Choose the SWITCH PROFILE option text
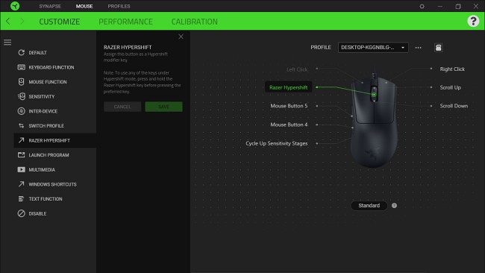Viewport: 485px width, 273px height. click(x=46, y=125)
